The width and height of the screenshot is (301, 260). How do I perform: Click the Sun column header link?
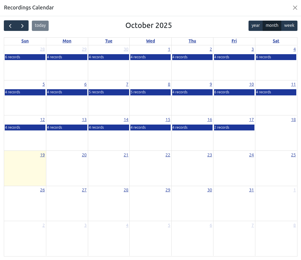[25, 41]
